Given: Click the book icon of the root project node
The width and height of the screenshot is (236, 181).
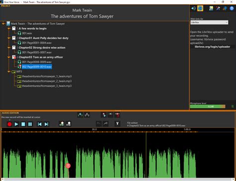Looking at the screenshot, I should 8,23.
